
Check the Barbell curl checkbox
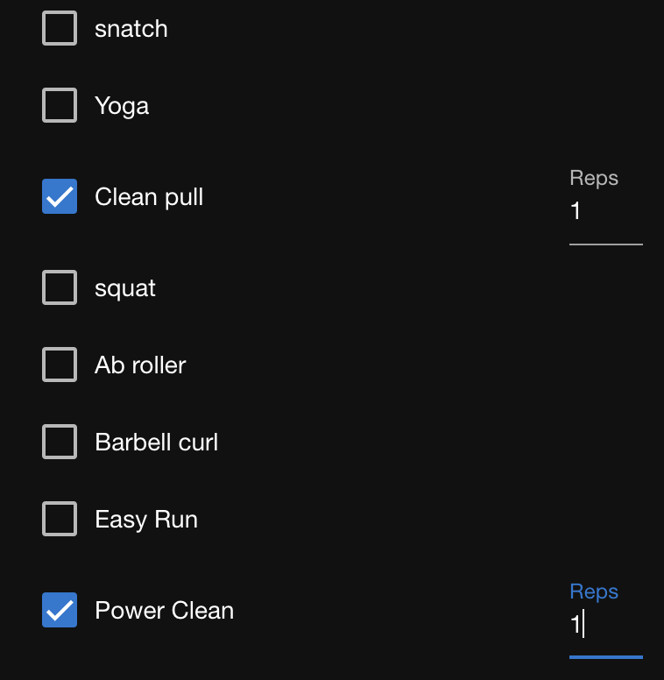pos(60,443)
